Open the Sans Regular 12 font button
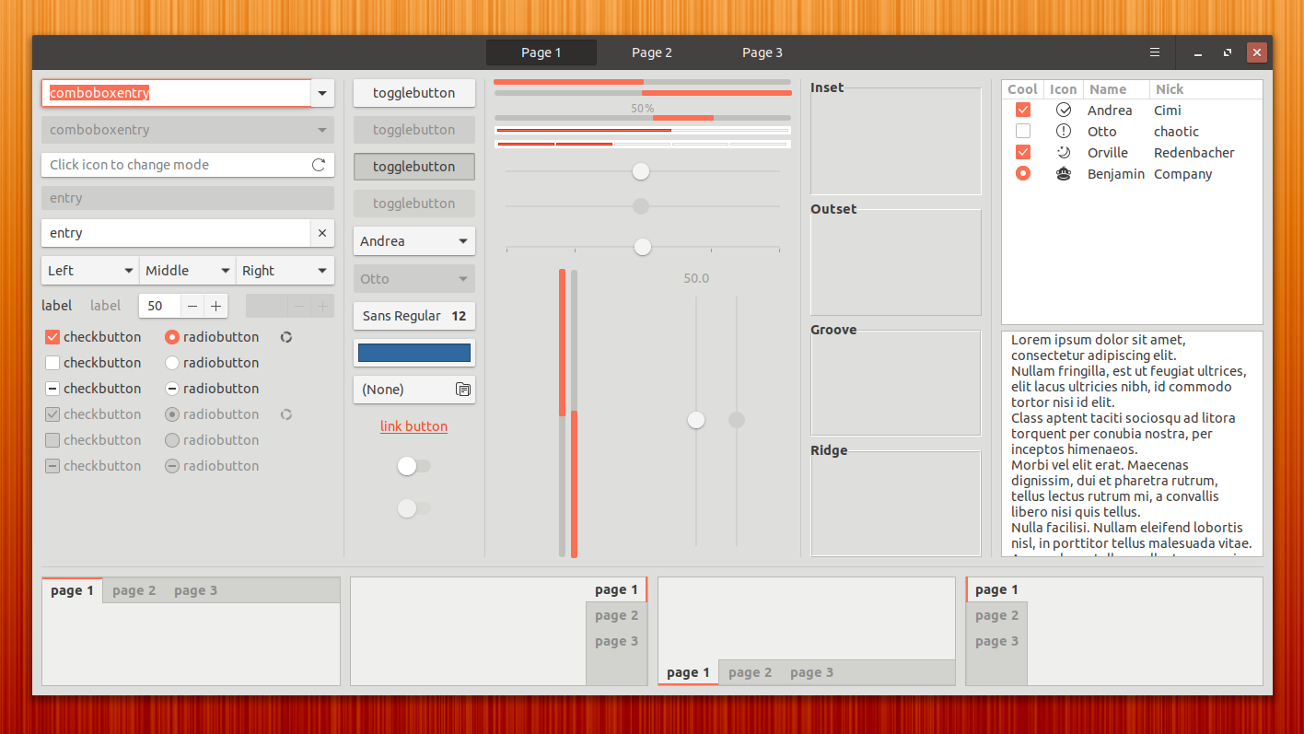Image resolution: width=1304 pixels, height=734 pixels. pyautogui.click(x=414, y=316)
